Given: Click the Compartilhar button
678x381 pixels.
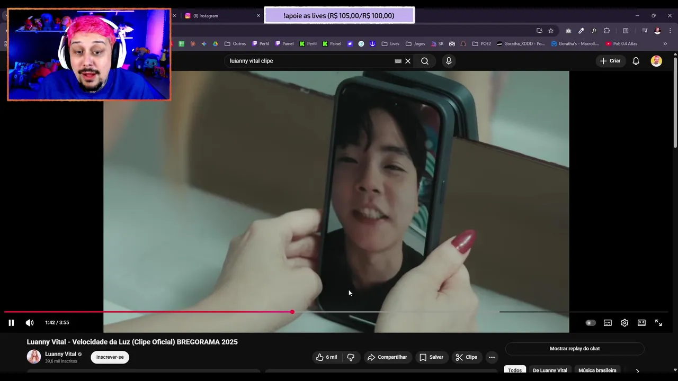Looking at the screenshot, I should click(x=387, y=357).
